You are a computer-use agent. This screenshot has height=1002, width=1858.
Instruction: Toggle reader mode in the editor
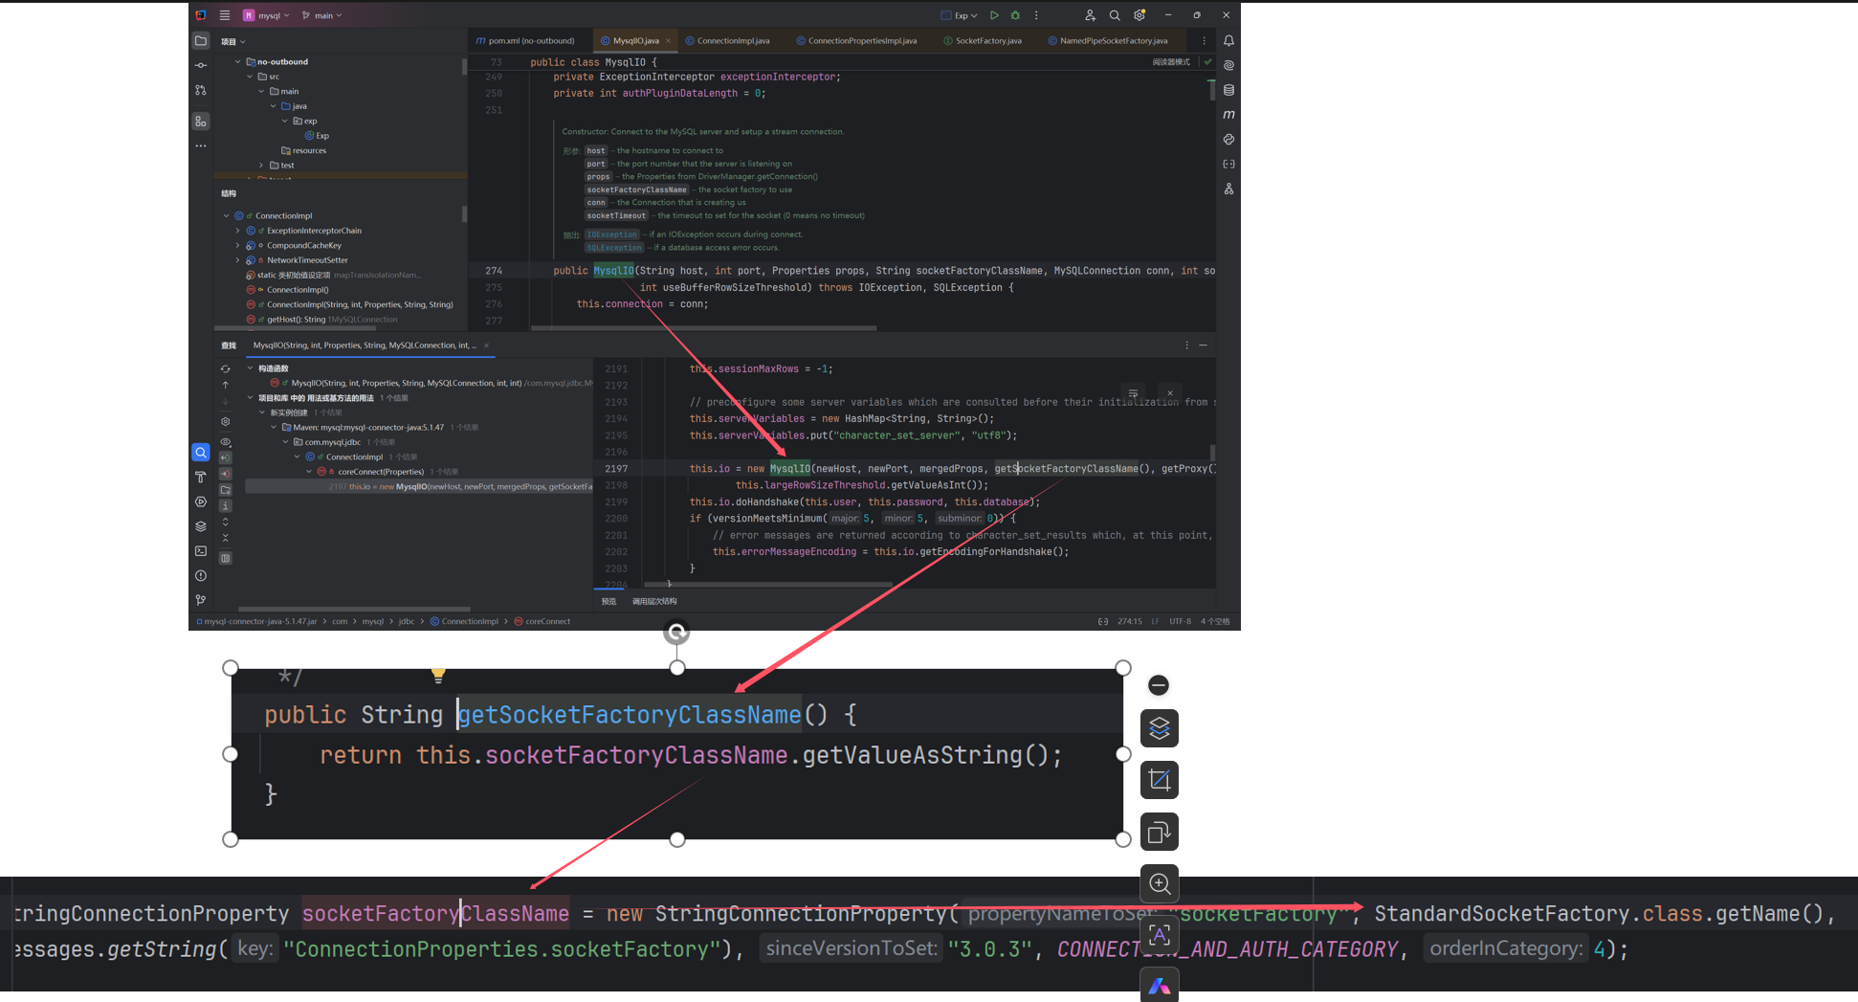coord(1171,62)
